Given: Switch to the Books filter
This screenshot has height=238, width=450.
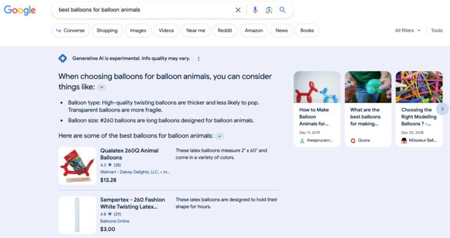Looking at the screenshot, I should pyautogui.click(x=307, y=30).
